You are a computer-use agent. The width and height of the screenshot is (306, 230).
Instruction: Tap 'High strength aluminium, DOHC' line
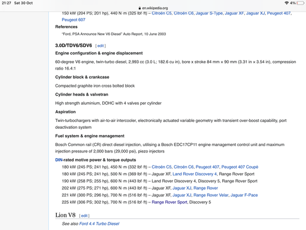[x=109, y=103]
